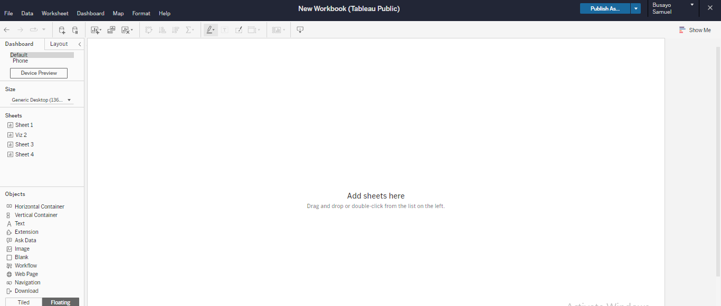Open the Data menu
Viewport: 721px width, 306px height.
[x=27, y=13]
